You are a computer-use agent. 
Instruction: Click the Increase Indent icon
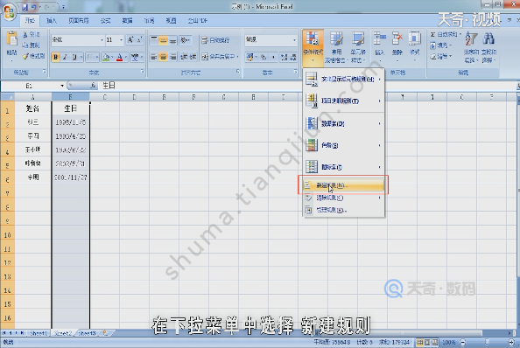(193, 57)
